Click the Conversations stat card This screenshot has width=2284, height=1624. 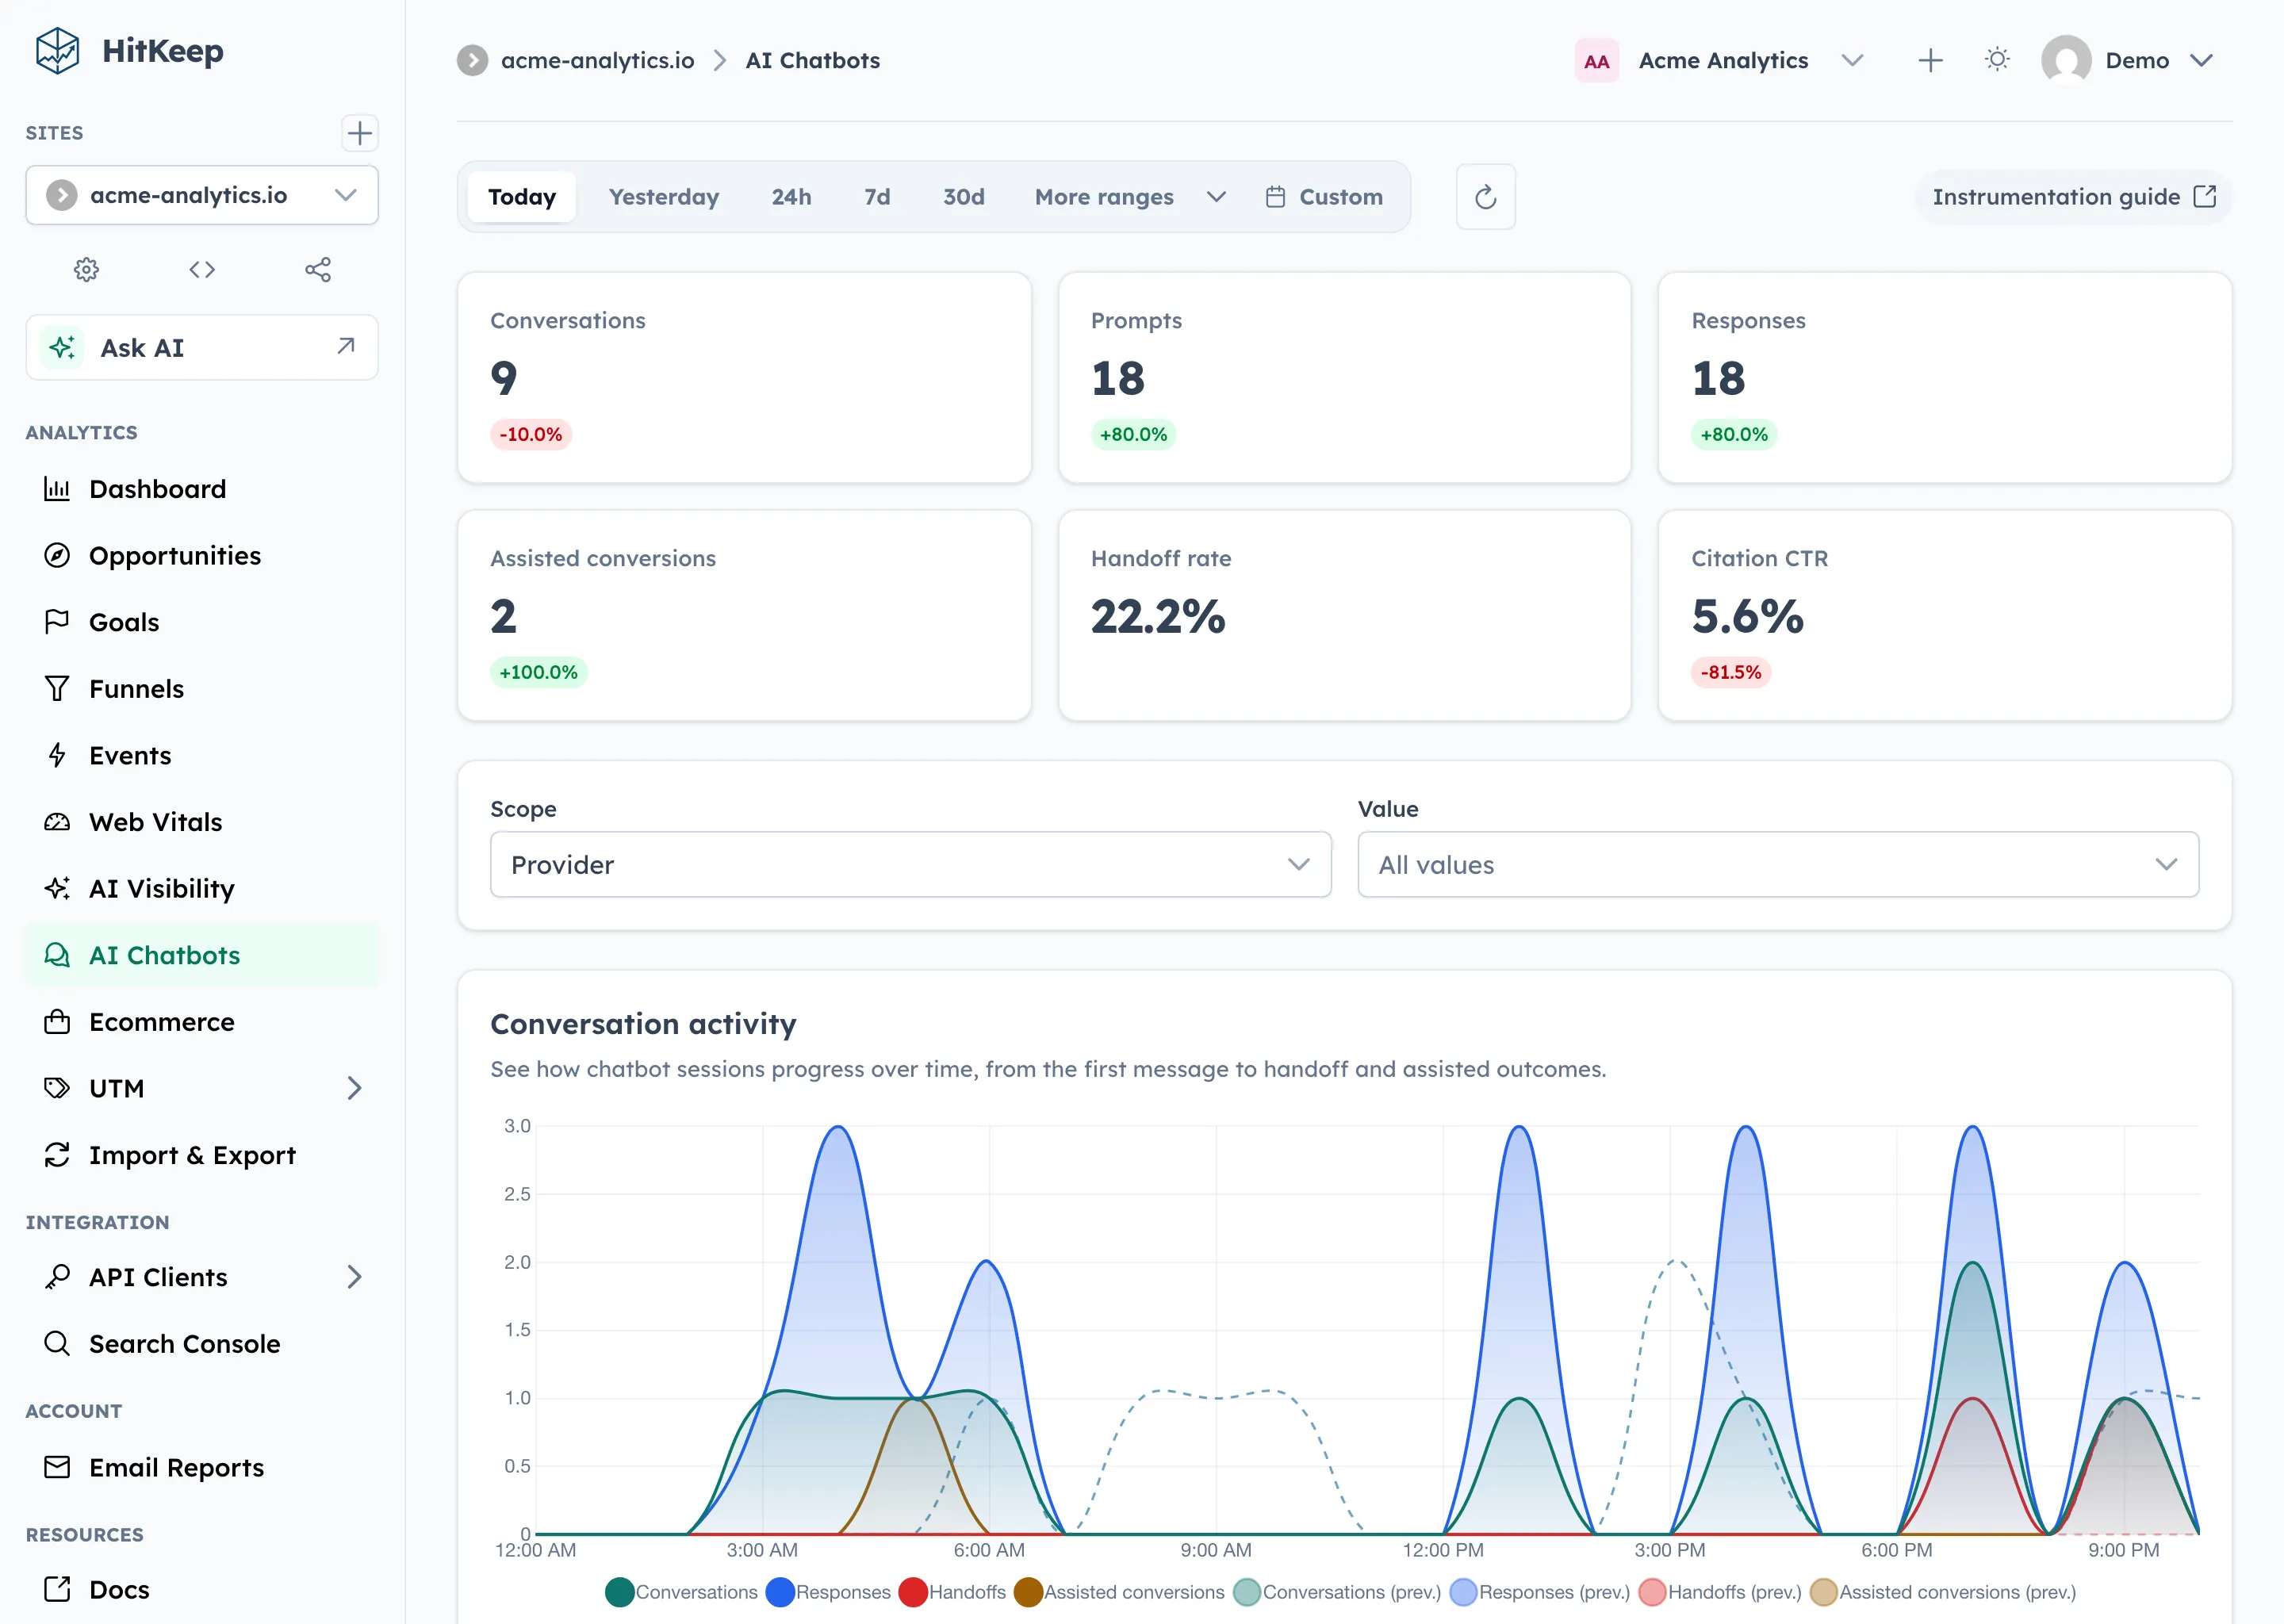(x=744, y=377)
